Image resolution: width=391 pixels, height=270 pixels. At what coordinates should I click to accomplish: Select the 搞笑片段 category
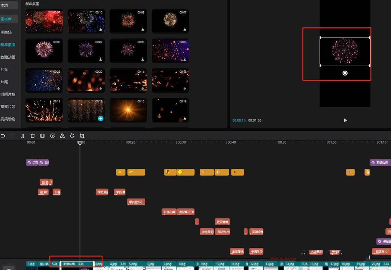pyautogui.click(x=8, y=107)
